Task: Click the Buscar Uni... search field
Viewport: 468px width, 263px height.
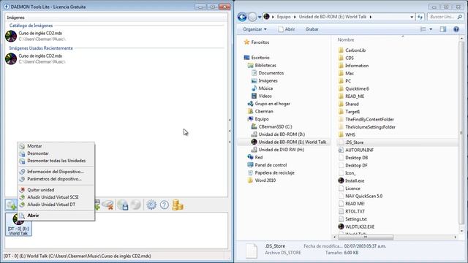Action: [x=445, y=17]
